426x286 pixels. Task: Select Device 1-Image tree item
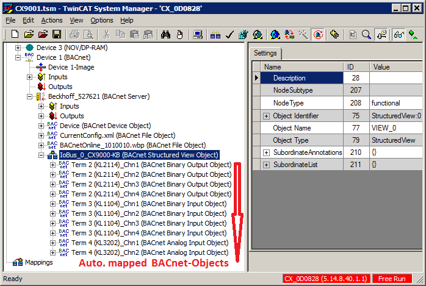(x=71, y=67)
